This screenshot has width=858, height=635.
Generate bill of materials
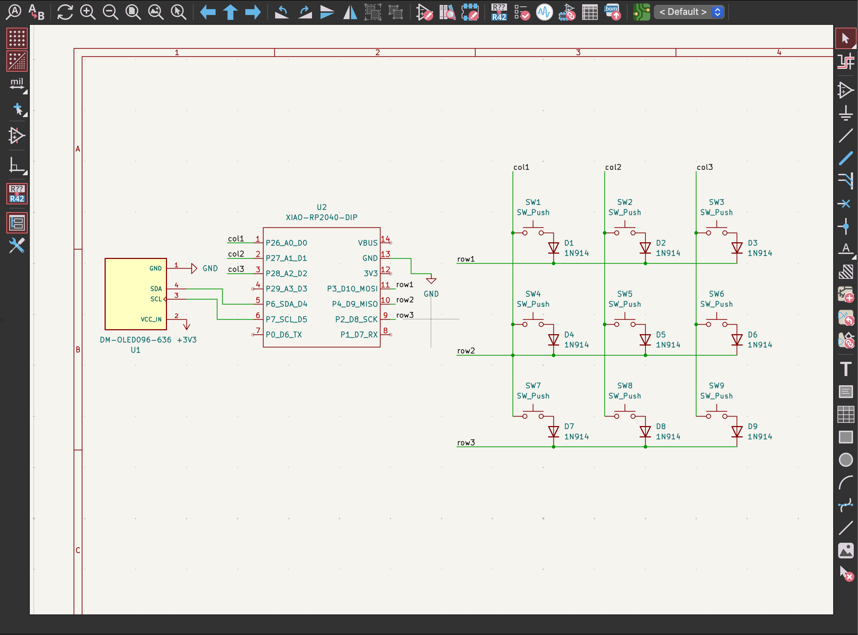(612, 12)
